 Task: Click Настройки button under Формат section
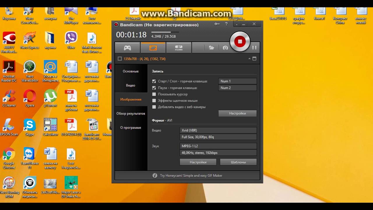pyautogui.click(x=198, y=162)
